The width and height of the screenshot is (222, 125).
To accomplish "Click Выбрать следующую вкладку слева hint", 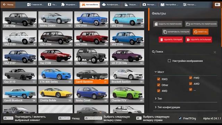I will (x=107, y=118).
